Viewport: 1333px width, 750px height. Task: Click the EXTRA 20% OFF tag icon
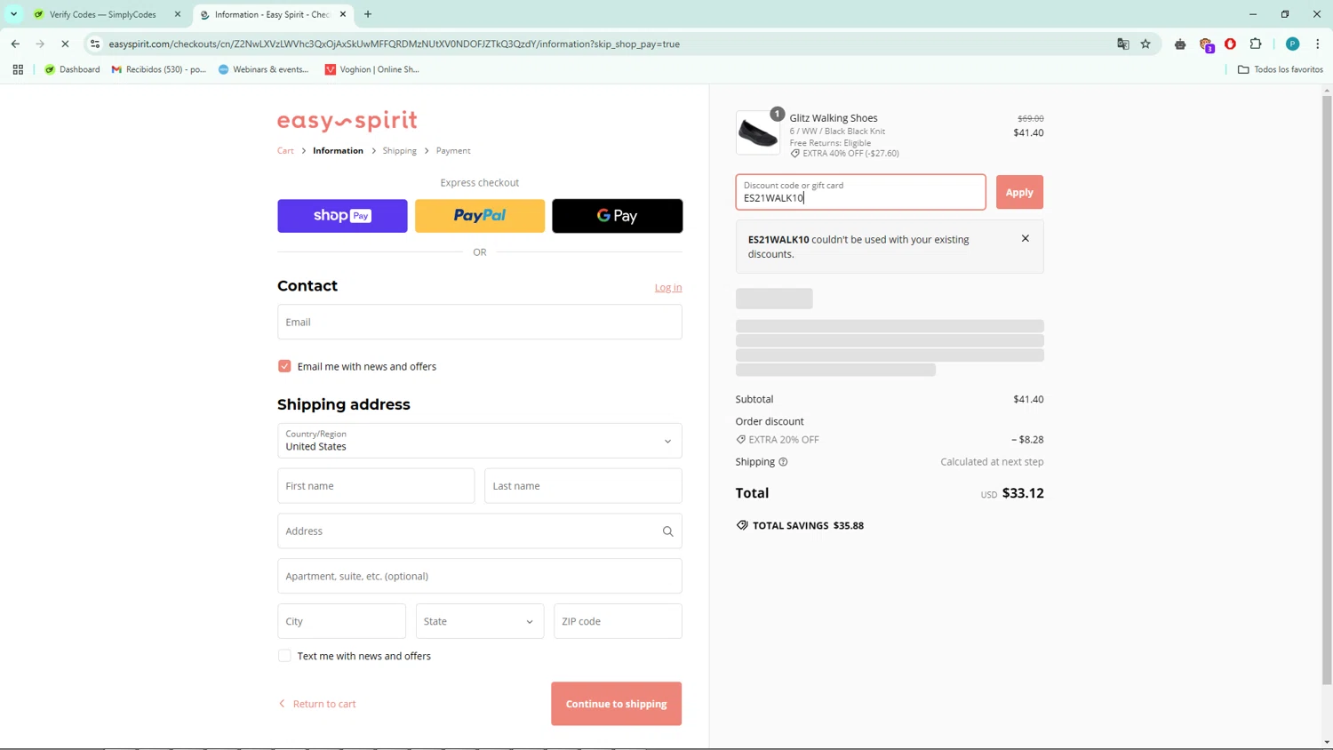[741, 440]
